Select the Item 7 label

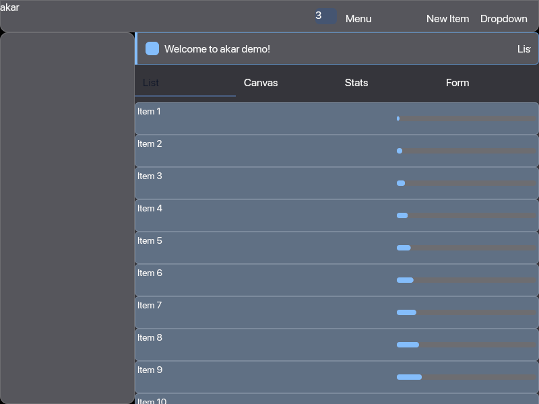(150, 305)
